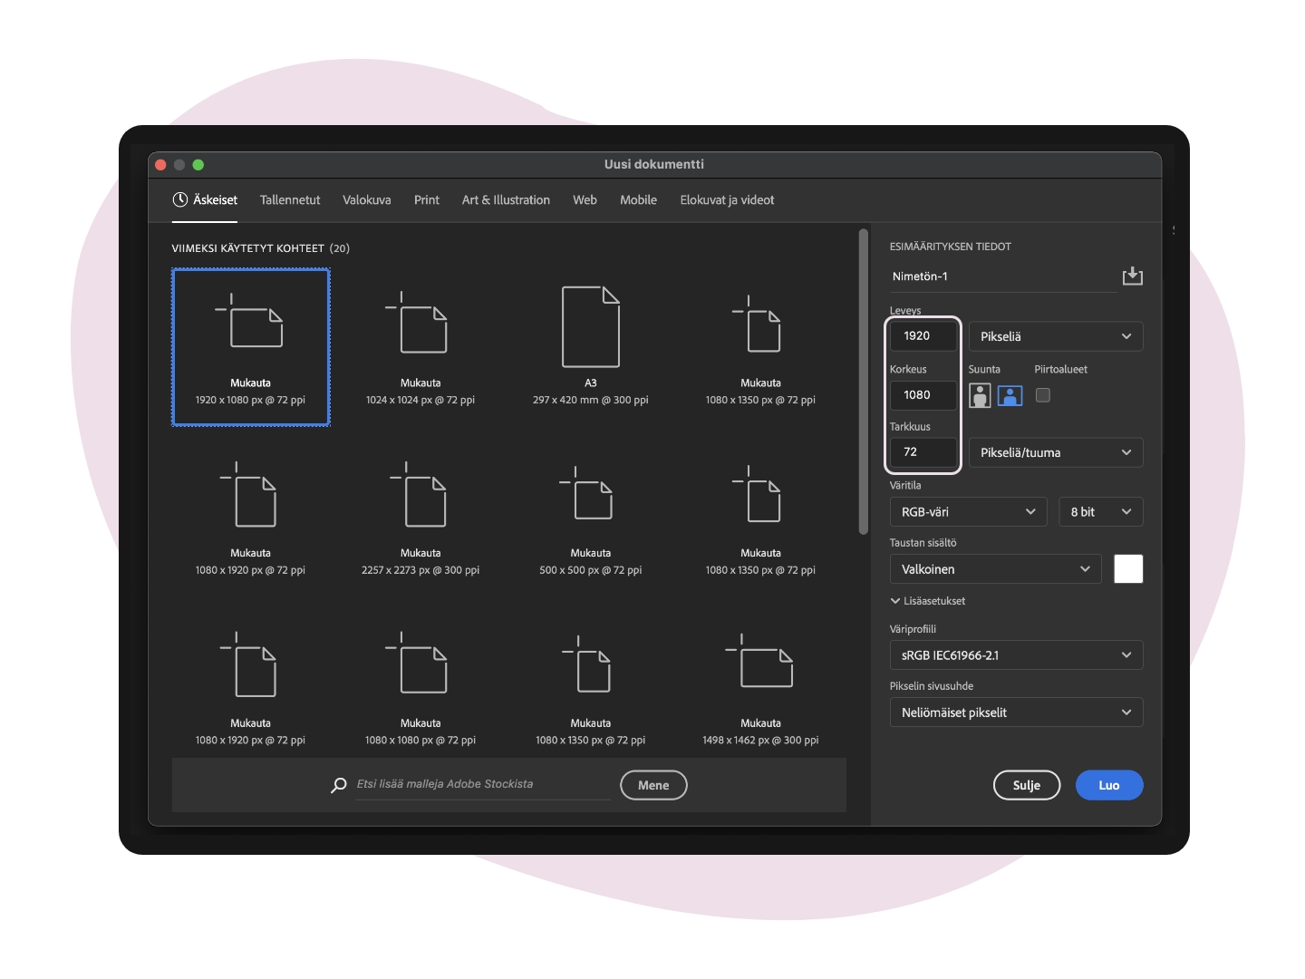The height and width of the screenshot is (979, 1305).
Task: Select portrait orientation icon
Action: [980, 395]
